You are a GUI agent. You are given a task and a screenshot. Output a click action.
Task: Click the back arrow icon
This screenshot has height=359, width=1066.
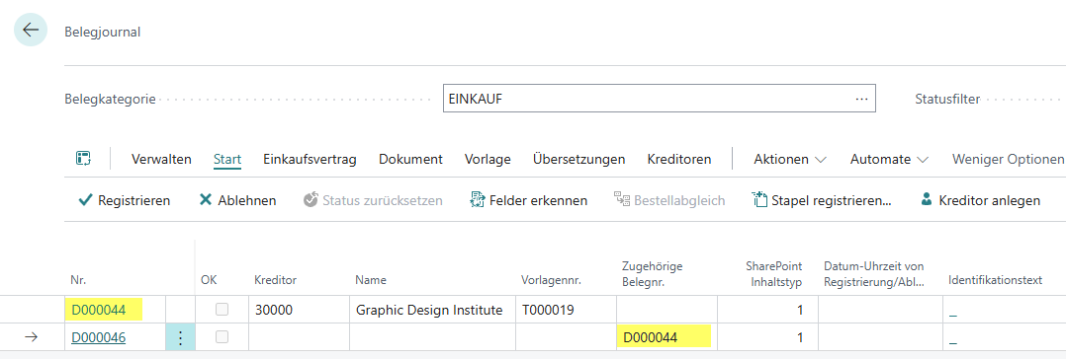(31, 31)
